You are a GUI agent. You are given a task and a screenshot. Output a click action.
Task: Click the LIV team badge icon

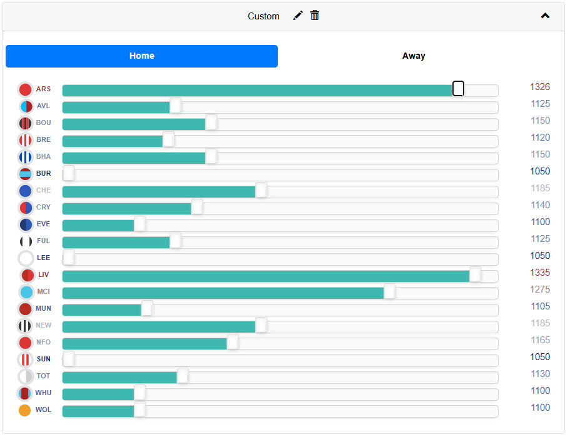click(28, 275)
